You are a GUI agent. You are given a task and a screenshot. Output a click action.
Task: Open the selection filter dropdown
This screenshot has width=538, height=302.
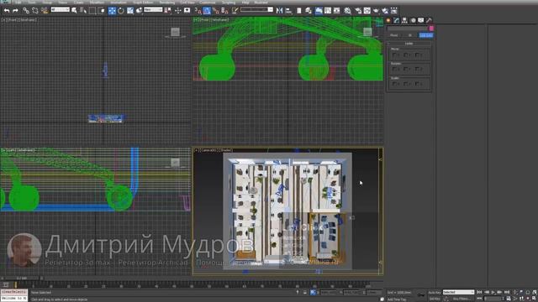tap(60, 9)
